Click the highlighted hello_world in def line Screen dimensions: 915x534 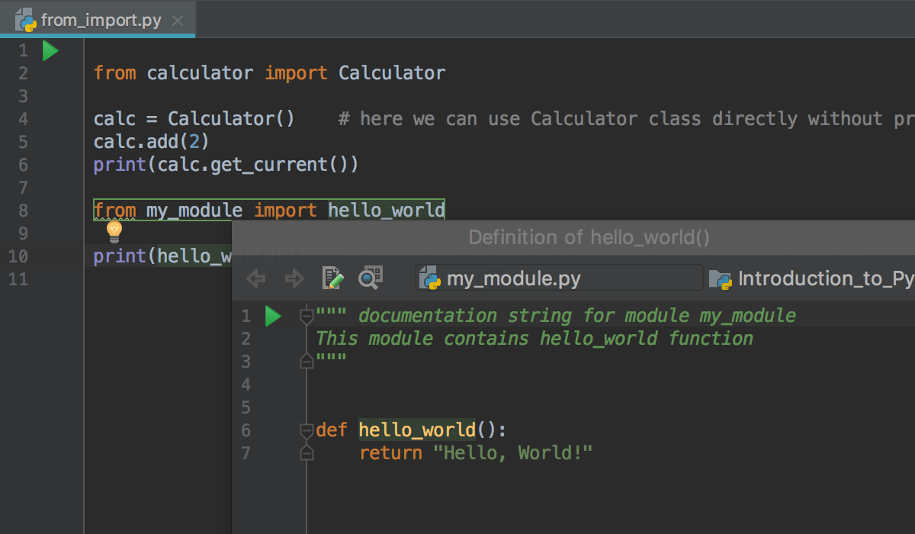click(417, 430)
